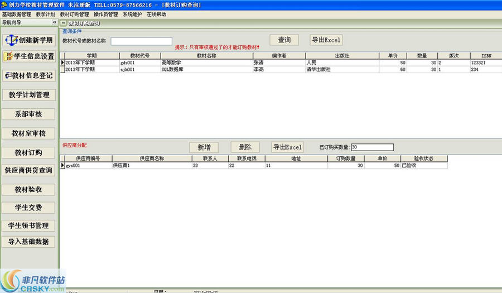Click the 教材代号 column header
502x293 pixels.
[140, 56]
